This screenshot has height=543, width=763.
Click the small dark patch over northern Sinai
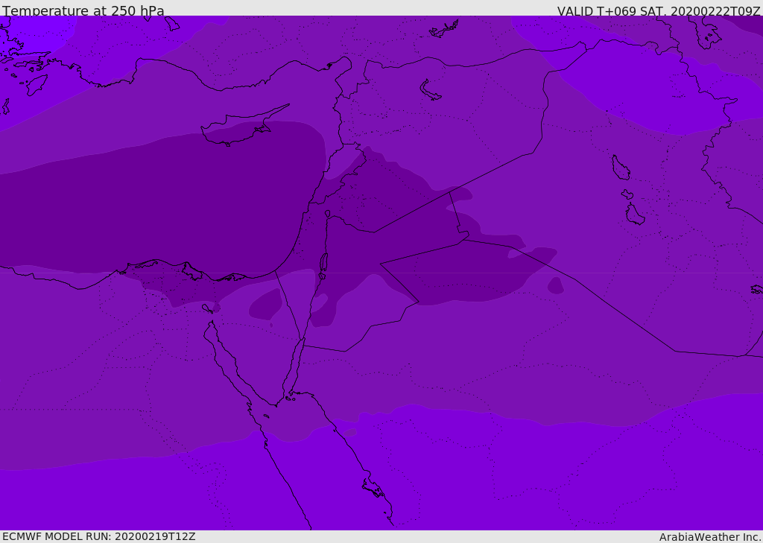coord(266,305)
